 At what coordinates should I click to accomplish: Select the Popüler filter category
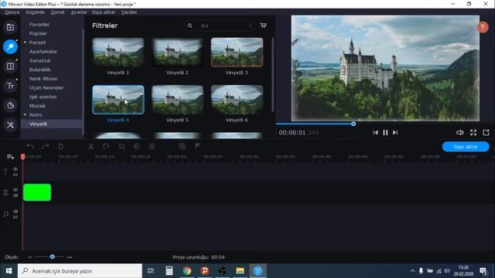coord(38,33)
